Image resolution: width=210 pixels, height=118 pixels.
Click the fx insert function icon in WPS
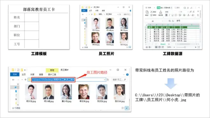point(173,21)
